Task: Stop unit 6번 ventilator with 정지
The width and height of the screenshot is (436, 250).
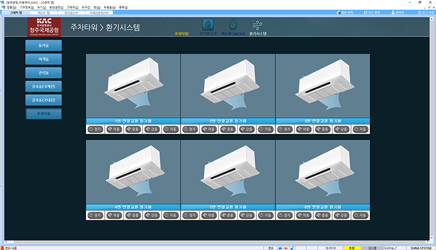Action: pyautogui.click(x=285, y=215)
